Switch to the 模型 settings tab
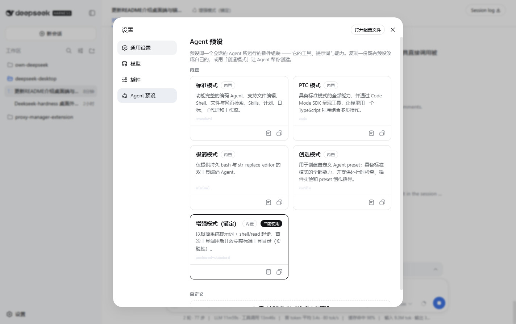516x324 pixels. tap(147, 64)
